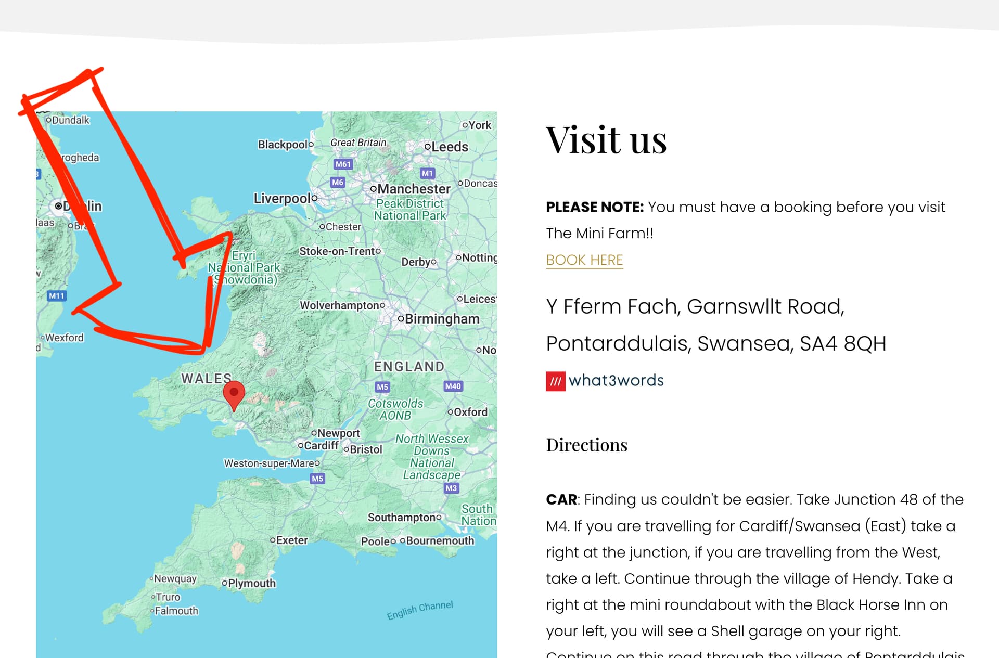Click the Liverpool label on the map
The image size is (999, 658).
[282, 198]
